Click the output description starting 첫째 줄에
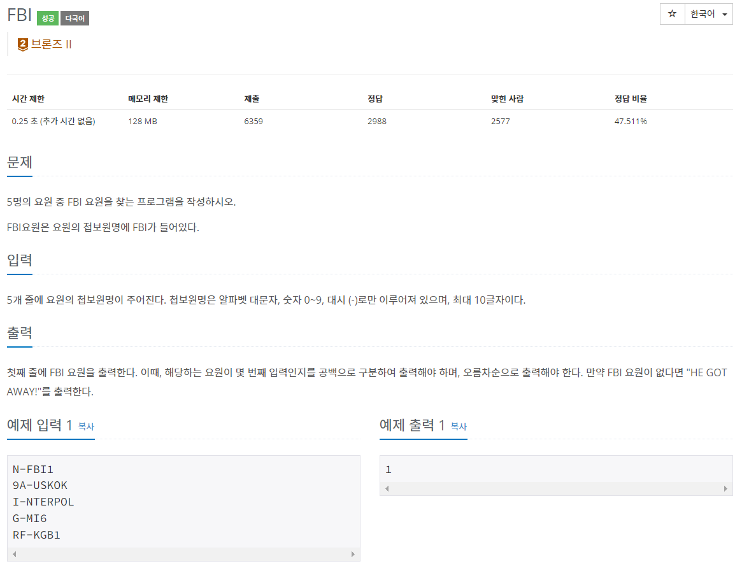Image resolution: width=742 pixels, height=566 pixels. (x=367, y=382)
